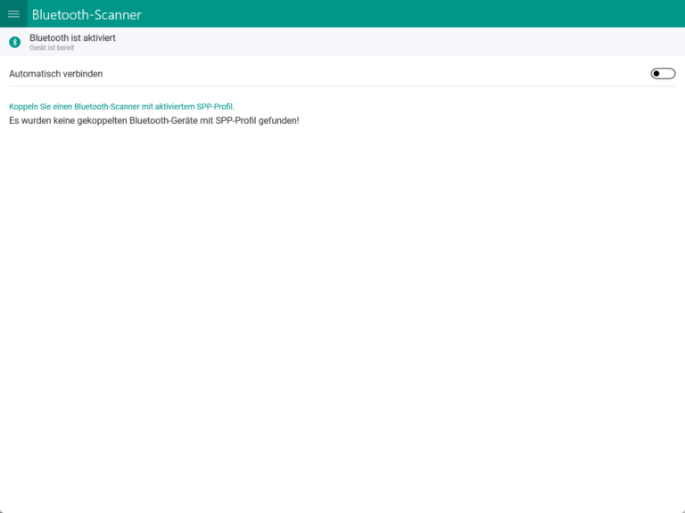Screen dimensions: 685x513
Task: Click the 'keine gekoppelten Bluetooth-Geräte' message
Action: tap(153, 120)
